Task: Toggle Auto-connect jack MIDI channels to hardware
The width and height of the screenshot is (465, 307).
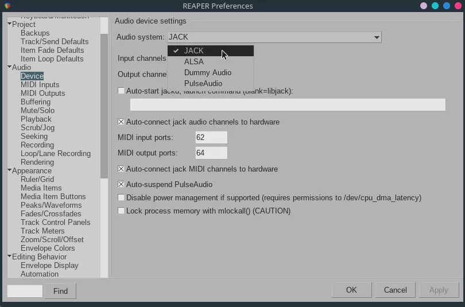Action: (121, 169)
